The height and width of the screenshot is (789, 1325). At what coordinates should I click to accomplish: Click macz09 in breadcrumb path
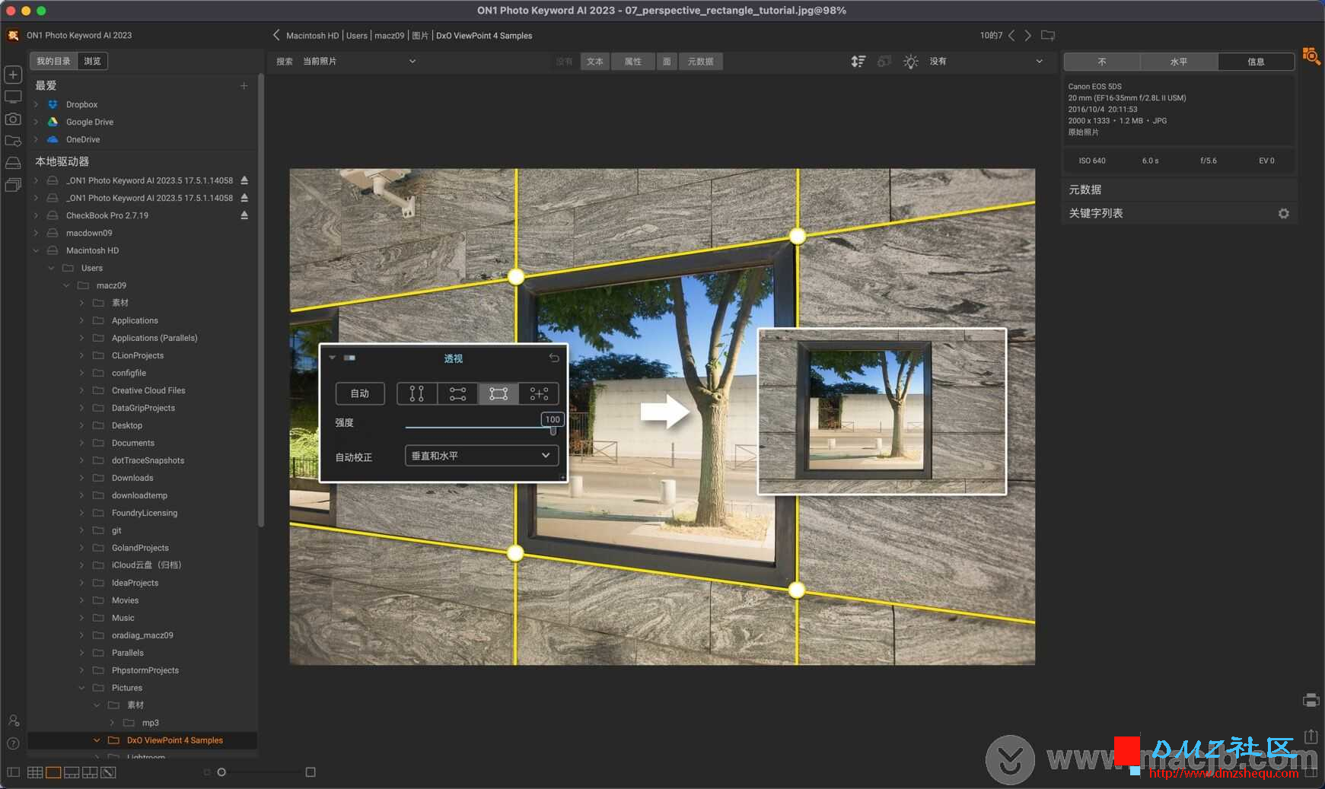tap(389, 36)
